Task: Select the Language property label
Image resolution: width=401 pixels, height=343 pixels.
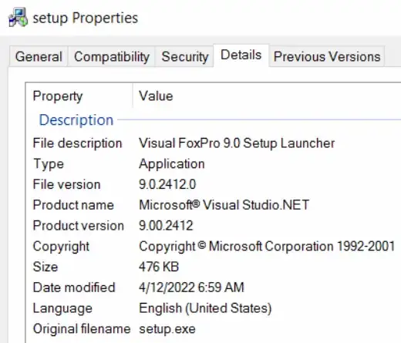Action: tap(62, 308)
